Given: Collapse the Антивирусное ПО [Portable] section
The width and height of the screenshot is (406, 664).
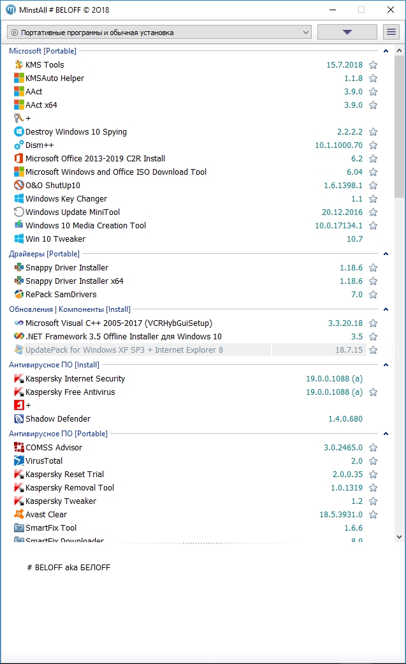Looking at the screenshot, I should 386,434.
